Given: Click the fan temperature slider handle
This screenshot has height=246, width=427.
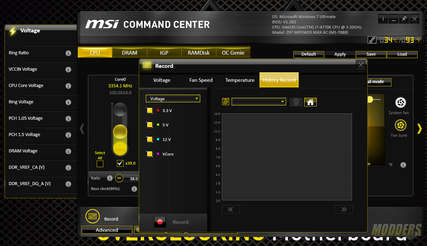Looking at the screenshot, I should coord(370,100).
